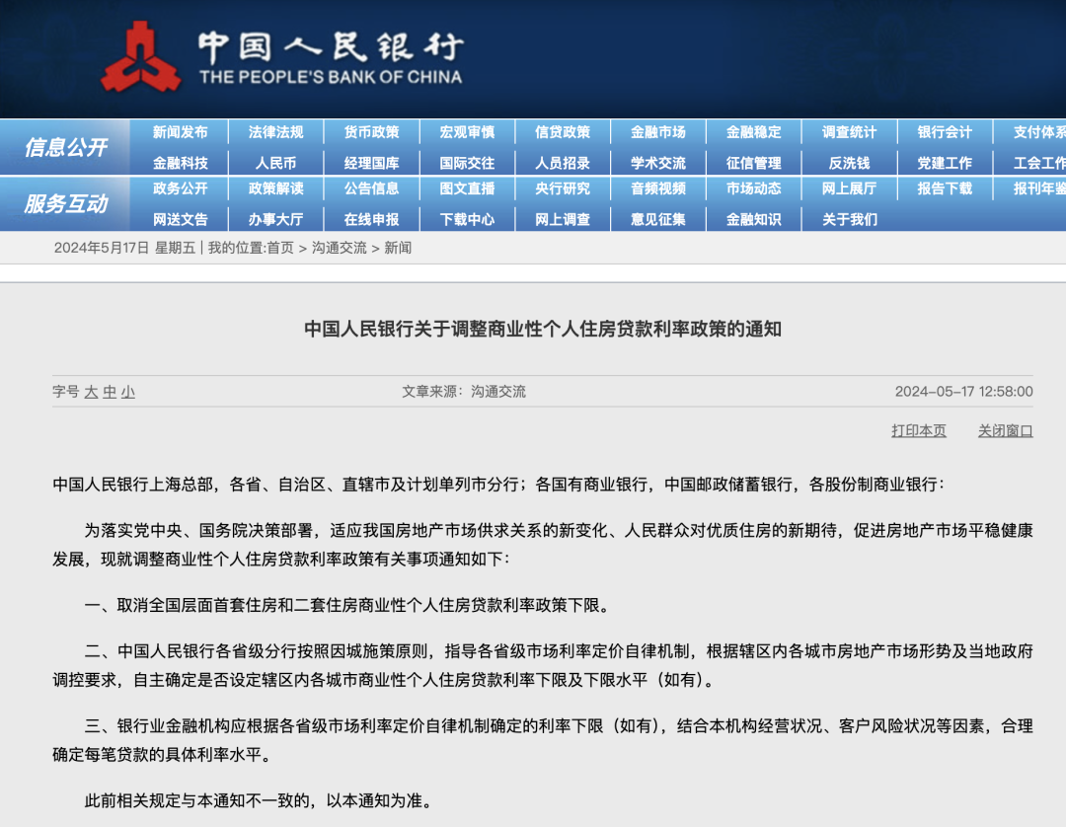Open the 法律法规 section
Viewport: 1066px width, 827px height.
coord(277,131)
